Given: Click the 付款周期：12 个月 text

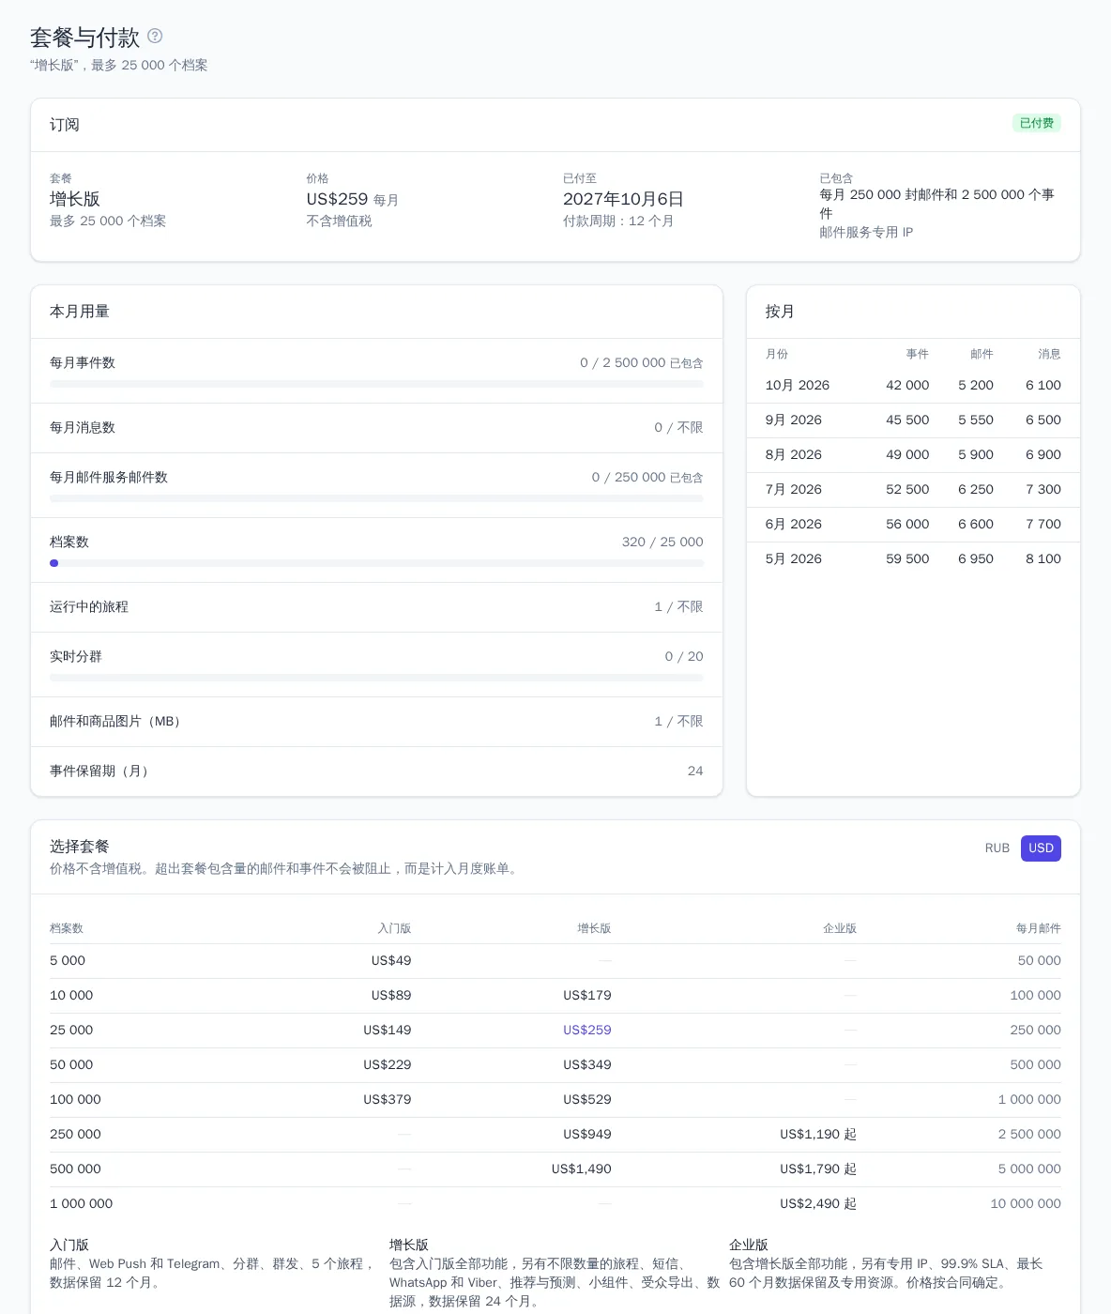Looking at the screenshot, I should pyautogui.click(x=618, y=221).
